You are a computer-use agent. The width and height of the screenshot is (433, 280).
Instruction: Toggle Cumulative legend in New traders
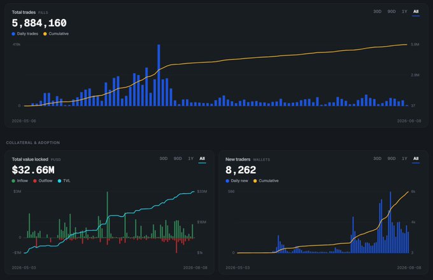pyautogui.click(x=266, y=180)
